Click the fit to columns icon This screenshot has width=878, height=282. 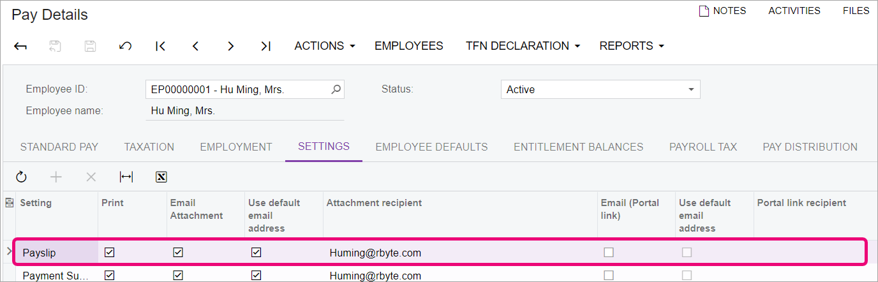(x=126, y=177)
